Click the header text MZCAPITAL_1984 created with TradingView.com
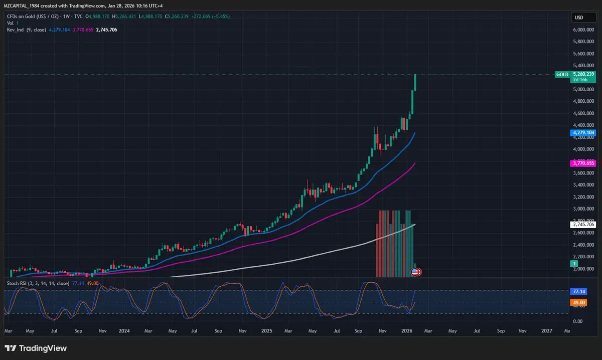602x360 pixels. pos(54,6)
